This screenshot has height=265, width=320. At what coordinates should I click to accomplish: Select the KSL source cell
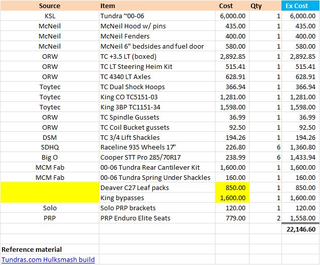click(50, 16)
